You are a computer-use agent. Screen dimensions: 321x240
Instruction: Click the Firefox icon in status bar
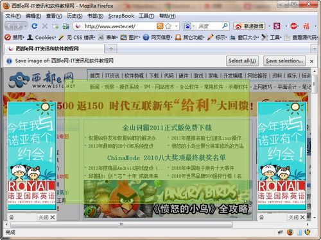point(290,232)
